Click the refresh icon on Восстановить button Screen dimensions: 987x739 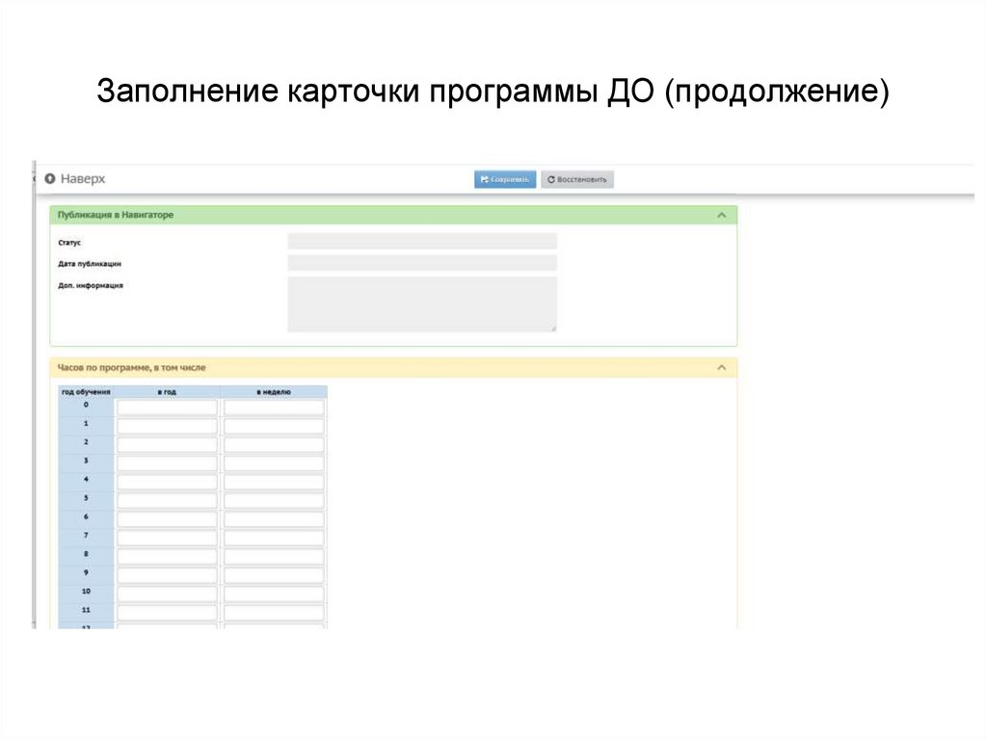550,178
